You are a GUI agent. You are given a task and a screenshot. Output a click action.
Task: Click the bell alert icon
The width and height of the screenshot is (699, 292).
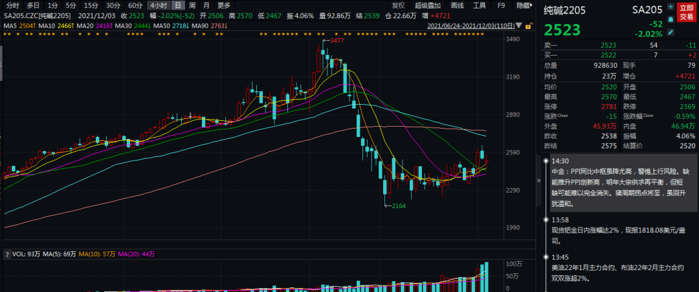[x=671, y=19]
